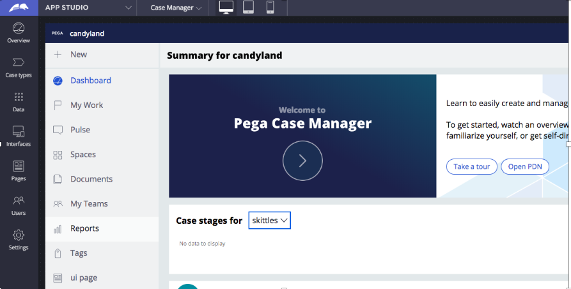Viewport: 571px width, 289px height.
Task: Click the My Teams people icon
Action: (58, 204)
